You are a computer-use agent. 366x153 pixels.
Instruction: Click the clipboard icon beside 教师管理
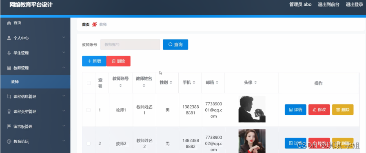[x=9, y=68]
